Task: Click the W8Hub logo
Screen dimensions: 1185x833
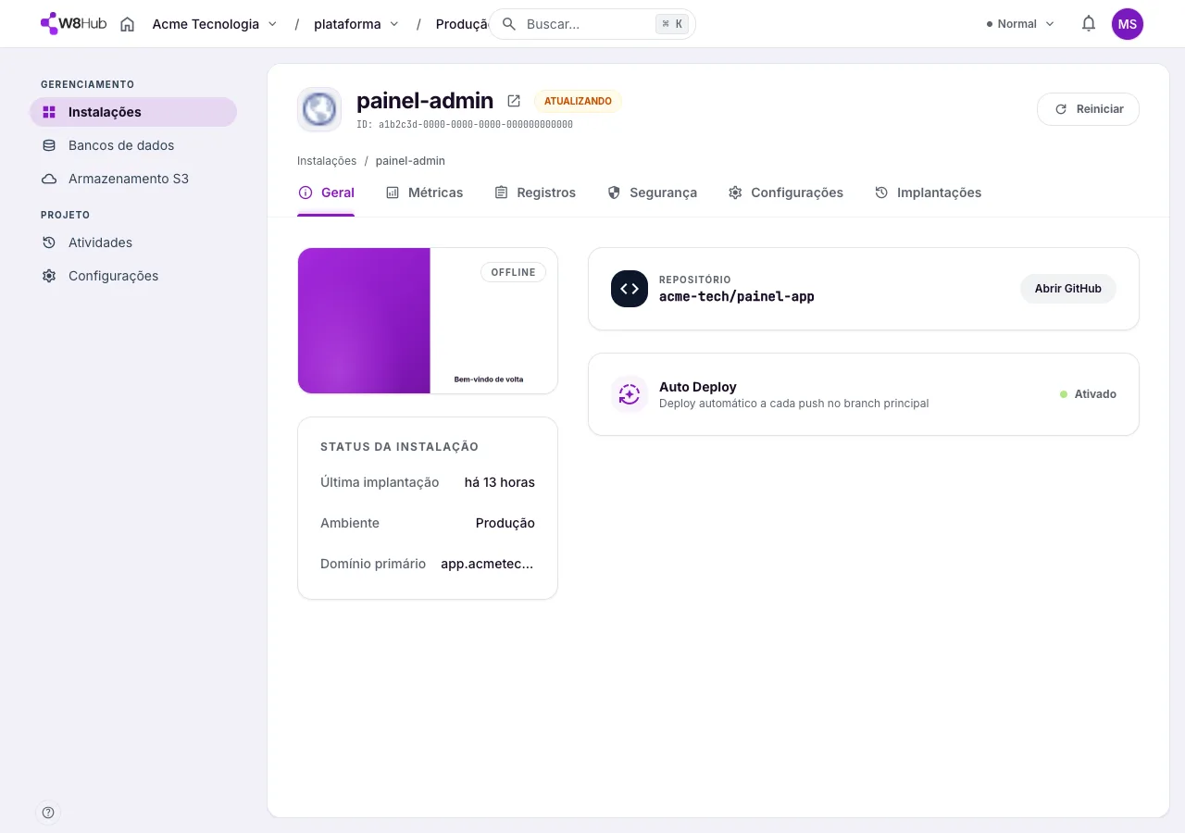Action: pos(74,24)
